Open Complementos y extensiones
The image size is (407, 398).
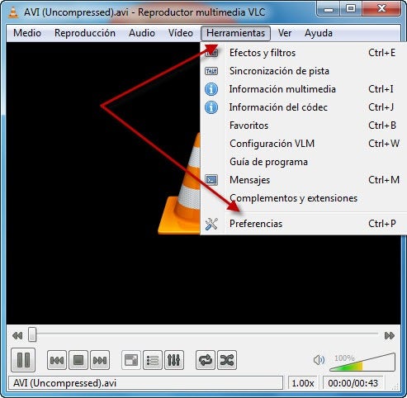tap(304, 198)
